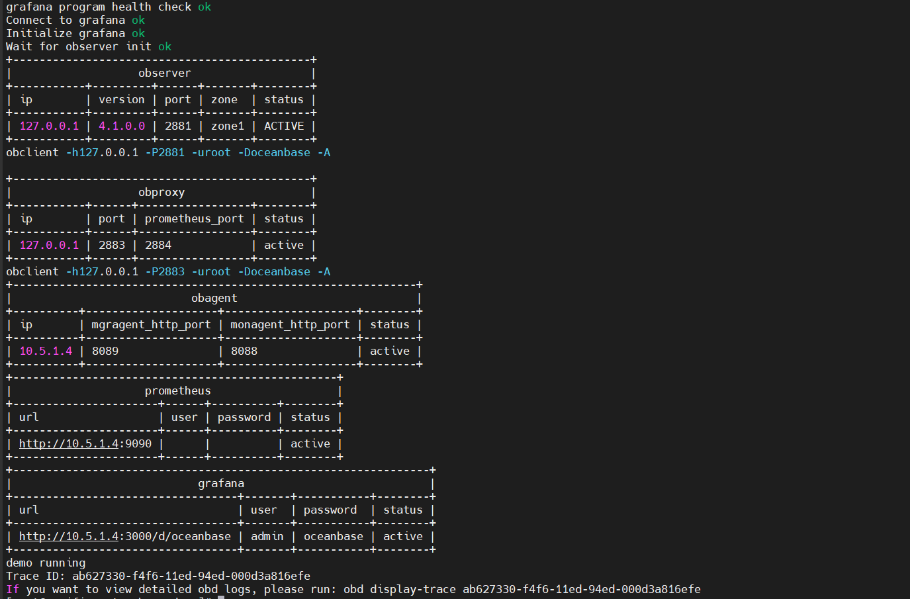
Task: Click observer port value 2881
Action: [x=178, y=126]
